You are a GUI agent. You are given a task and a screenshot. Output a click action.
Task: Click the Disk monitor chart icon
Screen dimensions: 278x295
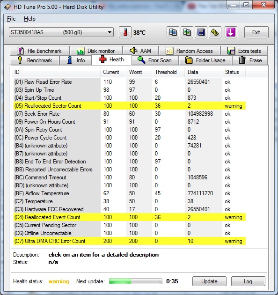[x=80, y=51]
